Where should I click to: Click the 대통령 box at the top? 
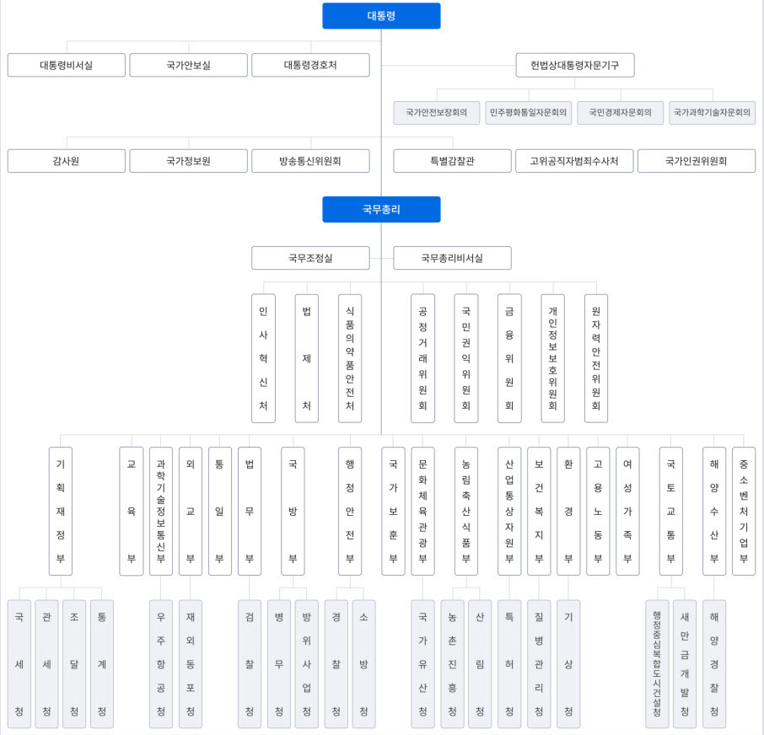point(381,16)
